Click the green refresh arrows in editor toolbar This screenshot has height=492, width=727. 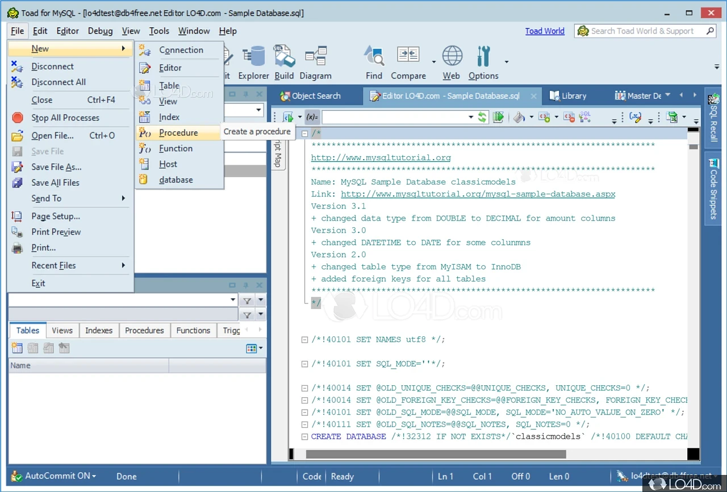(482, 118)
